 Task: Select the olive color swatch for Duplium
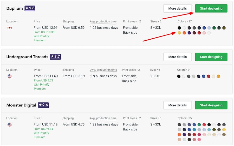click(x=224, y=28)
